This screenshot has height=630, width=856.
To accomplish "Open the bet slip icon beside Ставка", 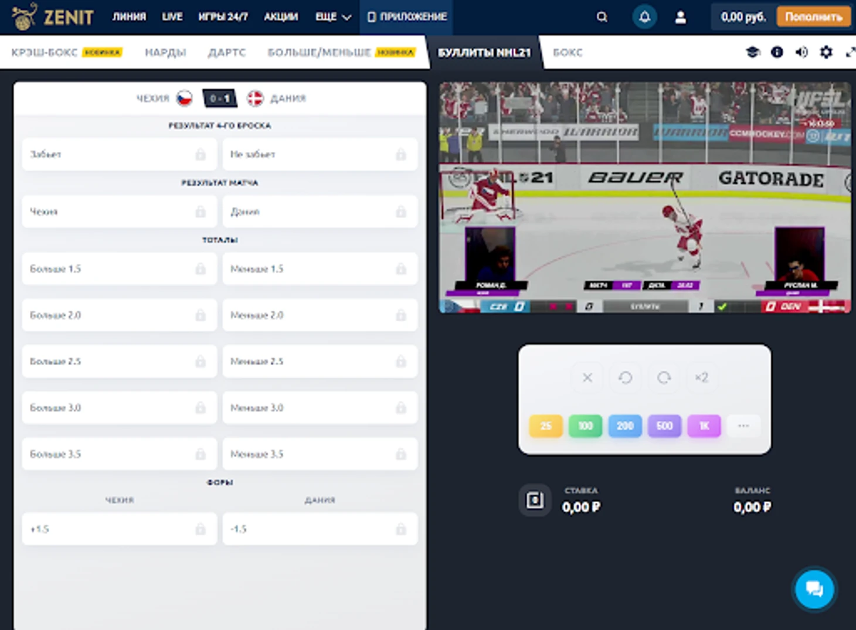I will point(535,500).
